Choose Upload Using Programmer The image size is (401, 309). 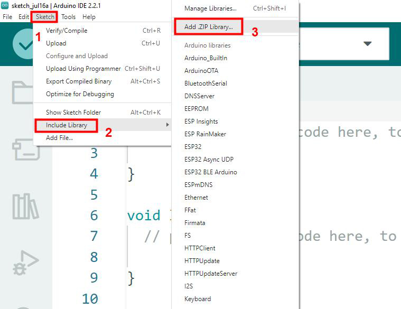102,69
